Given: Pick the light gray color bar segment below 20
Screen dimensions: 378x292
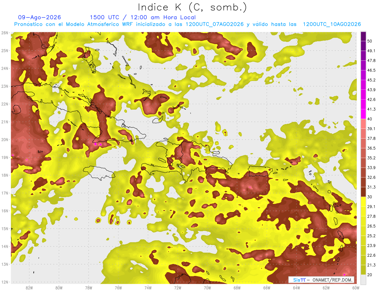Looking at the screenshot, I should [x=363, y=279].
